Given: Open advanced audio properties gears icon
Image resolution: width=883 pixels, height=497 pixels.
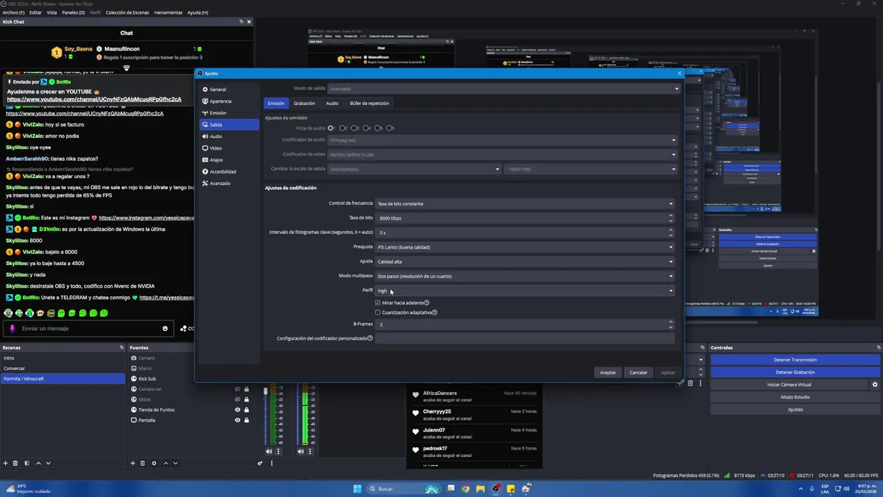Looking at the screenshot, I should 260,463.
